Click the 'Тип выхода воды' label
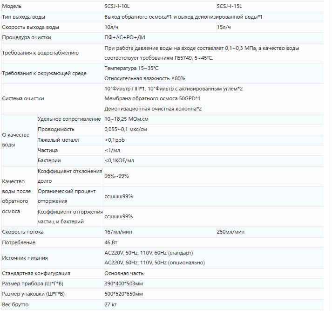 tap(24, 17)
